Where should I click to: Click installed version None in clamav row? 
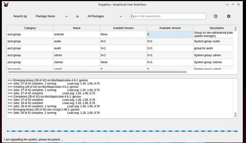click(x=123, y=62)
